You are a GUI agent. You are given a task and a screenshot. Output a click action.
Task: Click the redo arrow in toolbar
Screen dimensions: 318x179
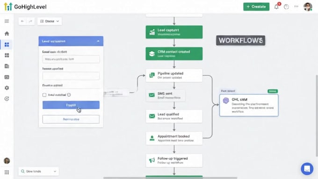coord(30,21)
